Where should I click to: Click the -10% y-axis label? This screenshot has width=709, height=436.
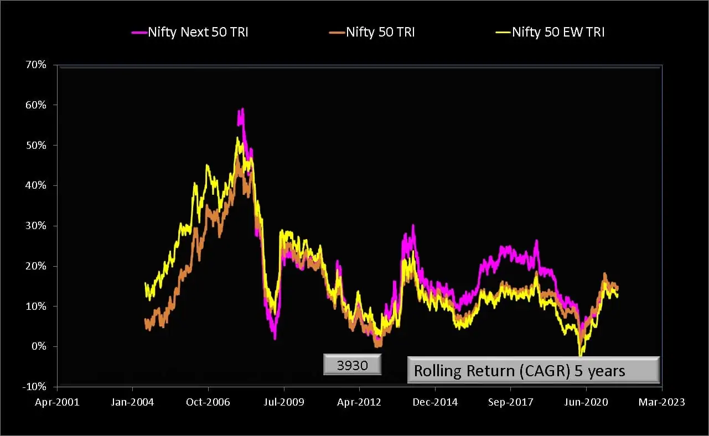point(34,387)
